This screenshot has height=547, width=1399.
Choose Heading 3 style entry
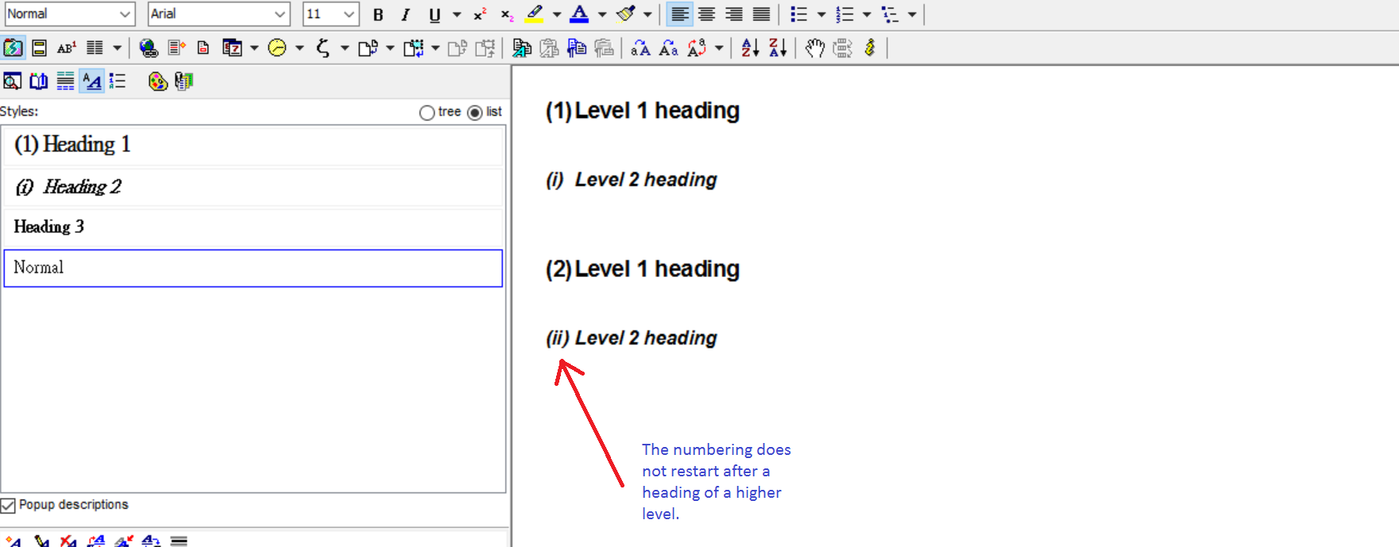tap(253, 227)
